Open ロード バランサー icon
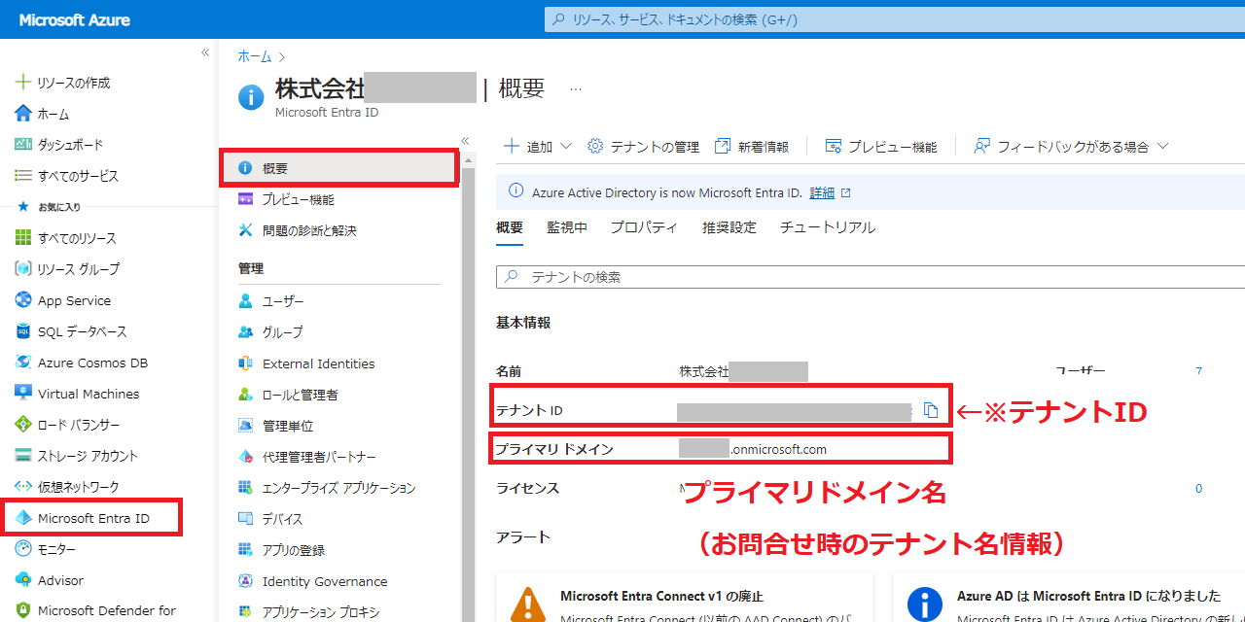Viewport: 1245px width, 622px height. point(23,425)
